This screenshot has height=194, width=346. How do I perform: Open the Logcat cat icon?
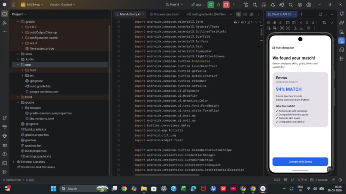(4, 145)
